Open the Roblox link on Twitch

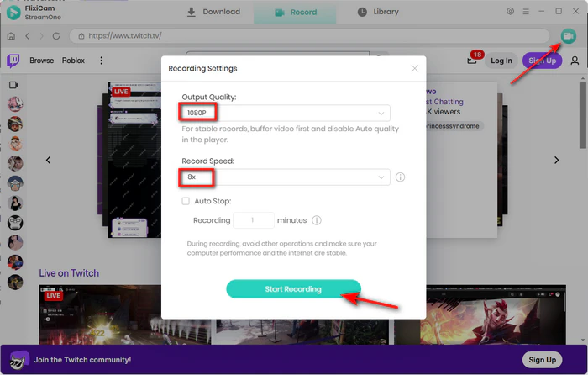click(x=74, y=61)
